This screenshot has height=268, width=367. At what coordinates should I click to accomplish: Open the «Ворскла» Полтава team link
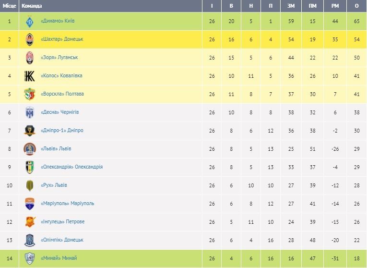[x=62, y=94]
